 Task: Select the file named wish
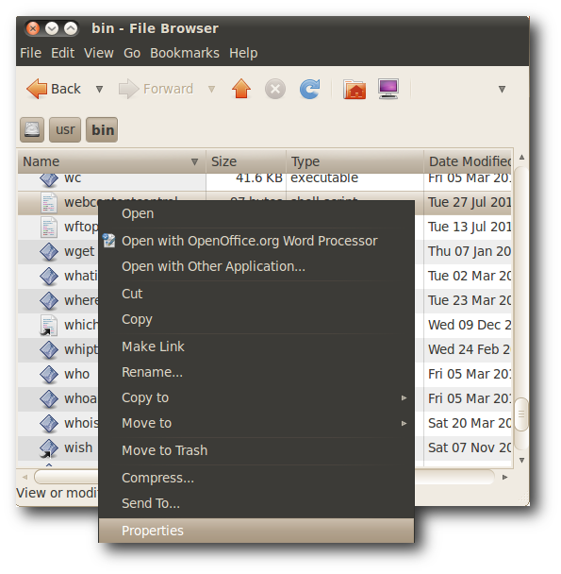[x=78, y=447]
